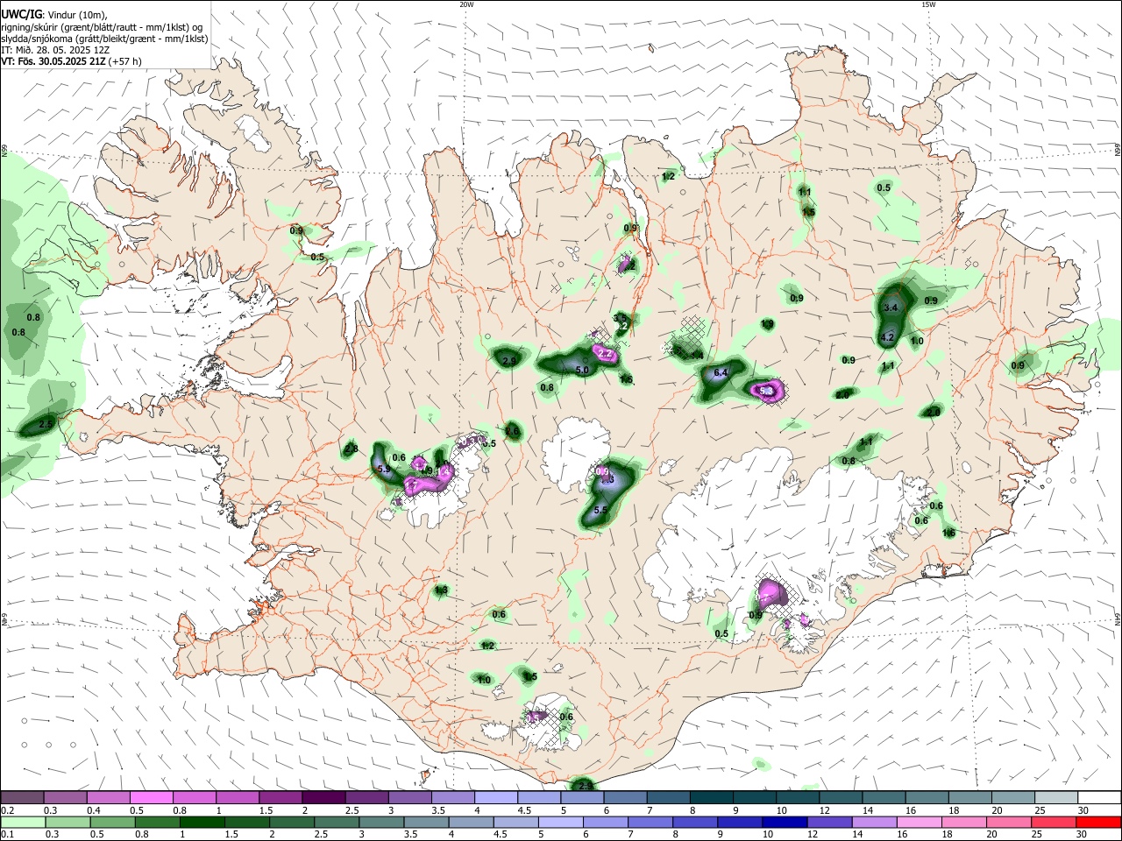Select the 15W longitude label
The height and width of the screenshot is (841, 1122).
pos(927,4)
